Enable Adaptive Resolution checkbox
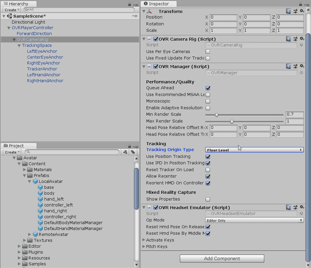 [208, 108]
